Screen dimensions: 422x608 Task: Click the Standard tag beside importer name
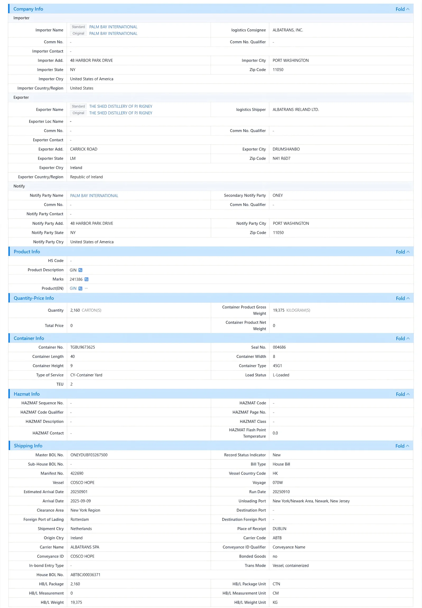tap(78, 27)
